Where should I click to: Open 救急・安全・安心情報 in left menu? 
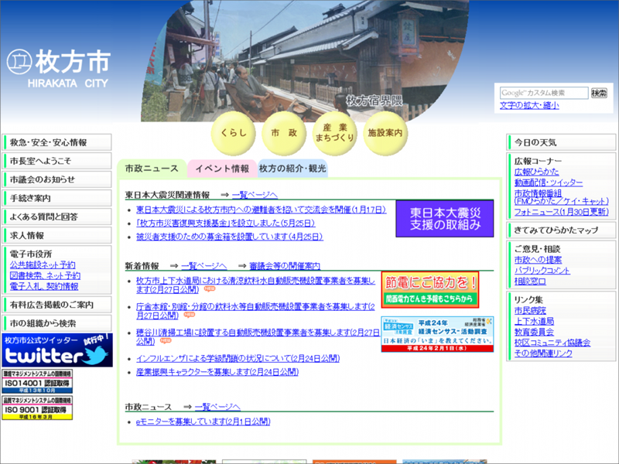pyautogui.click(x=48, y=143)
